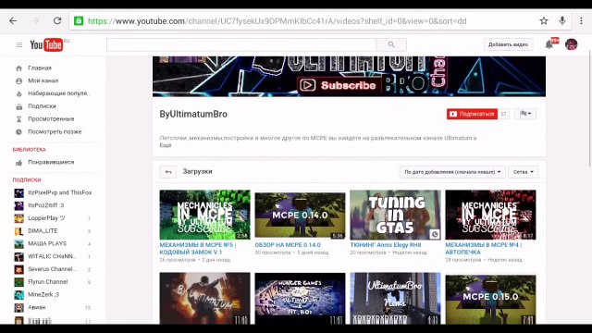Viewport: 592px width, 333px height.
Task: Open МАША PLAYS subscription
Action: coord(47,243)
